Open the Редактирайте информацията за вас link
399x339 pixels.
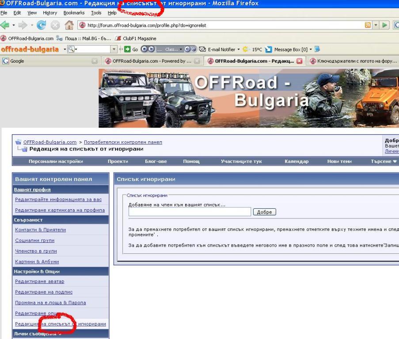[x=58, y=200]
